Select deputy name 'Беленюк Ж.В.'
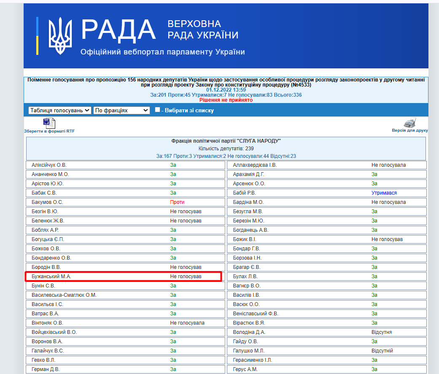The image size is (439, 374). 48,220
